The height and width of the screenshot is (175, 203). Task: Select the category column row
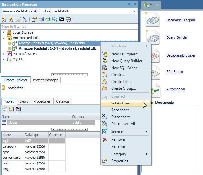(34, 146)
